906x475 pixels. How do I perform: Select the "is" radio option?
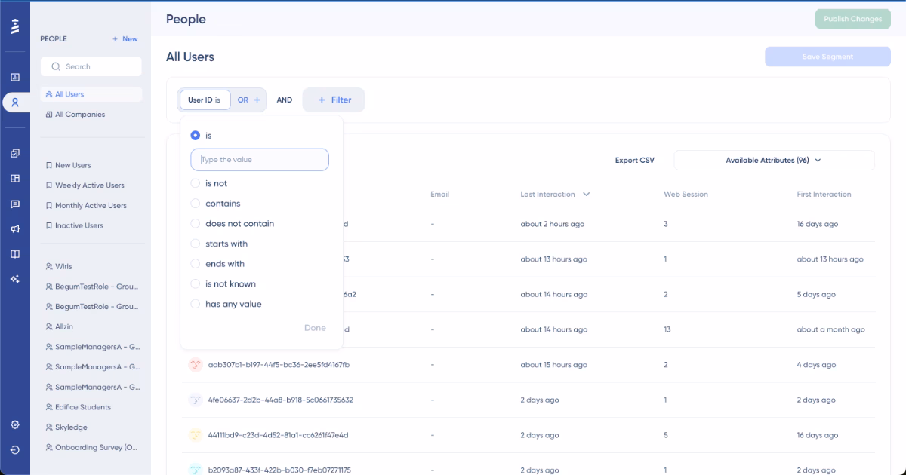coord(196,136)
